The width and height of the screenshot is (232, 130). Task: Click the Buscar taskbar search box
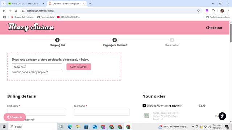pos(33,127)
